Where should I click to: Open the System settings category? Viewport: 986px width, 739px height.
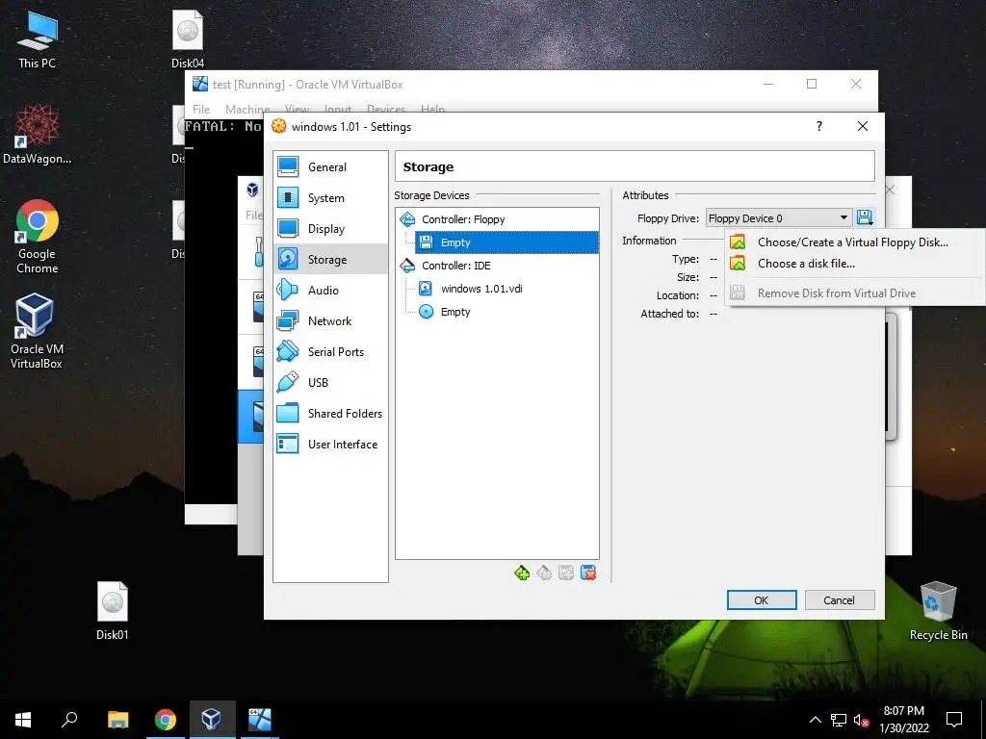coord(330,198)
